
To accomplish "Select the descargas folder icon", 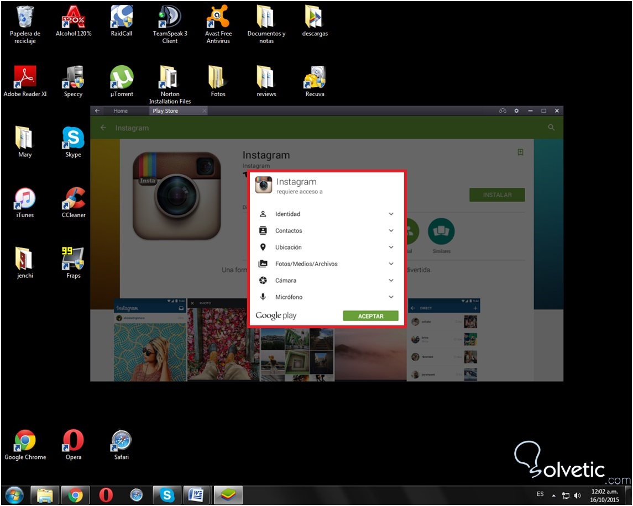I will [315, 21].
